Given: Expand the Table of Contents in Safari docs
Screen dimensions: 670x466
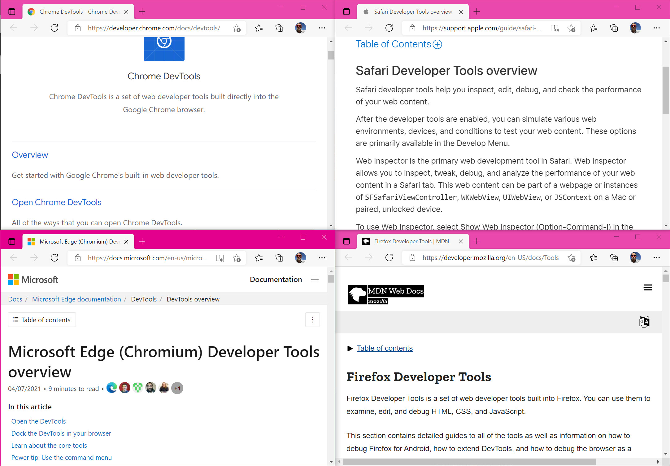Looking at the screenshot, I should click(x=436, y=45).
